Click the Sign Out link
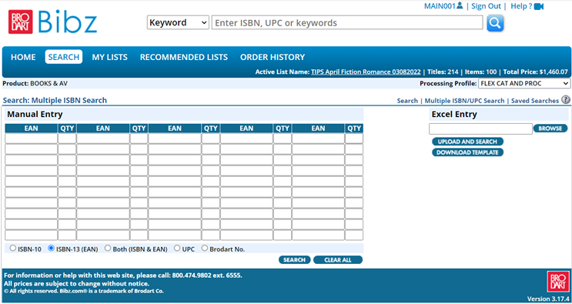Image resolution: width=572 pixels, height=304 pixels. [x=487, y=6]
